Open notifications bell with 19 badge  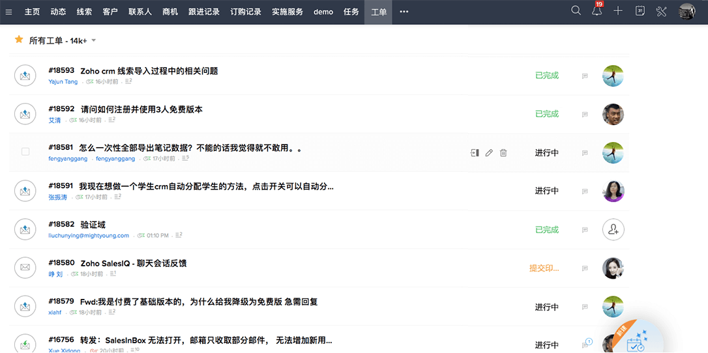click(597, 11)
